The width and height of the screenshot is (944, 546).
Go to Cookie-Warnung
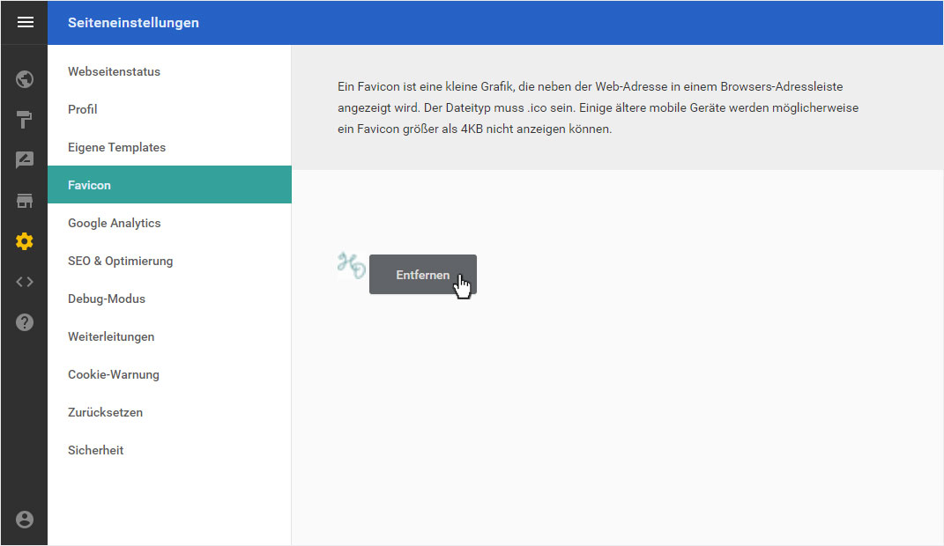[x=169, y=374]
